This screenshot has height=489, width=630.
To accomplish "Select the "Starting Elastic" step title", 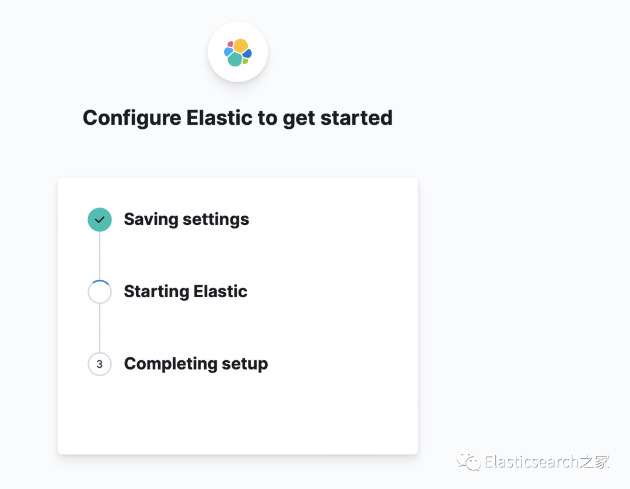I will pyautogui.click(x=185, y=291).
